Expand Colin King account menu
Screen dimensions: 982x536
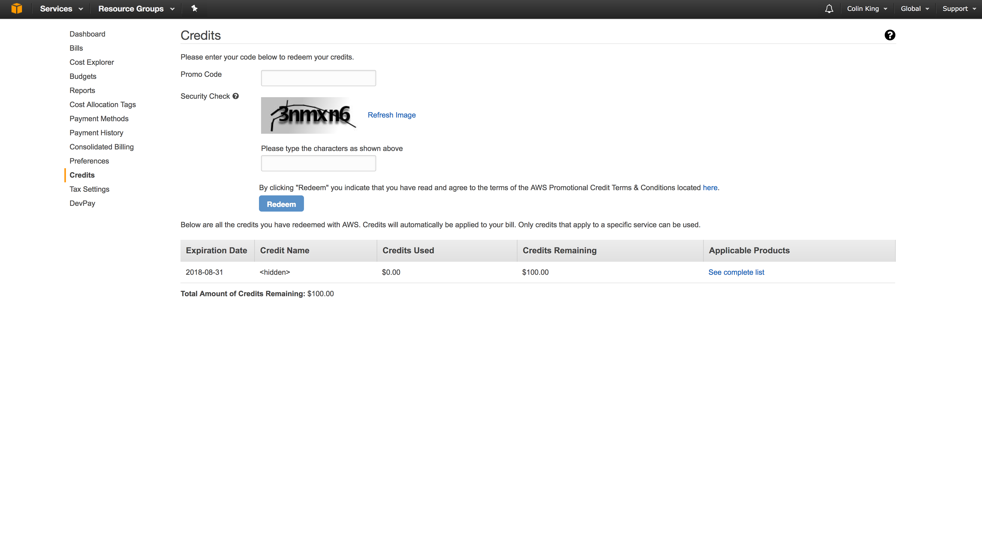(x=867, y=9)
